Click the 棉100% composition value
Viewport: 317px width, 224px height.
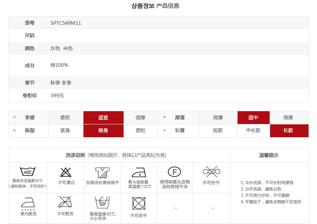pos(59,65)
